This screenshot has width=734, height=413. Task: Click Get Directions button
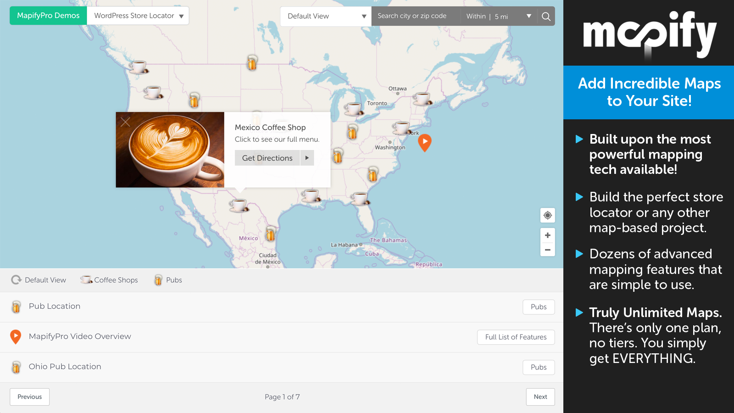(267, 158)
